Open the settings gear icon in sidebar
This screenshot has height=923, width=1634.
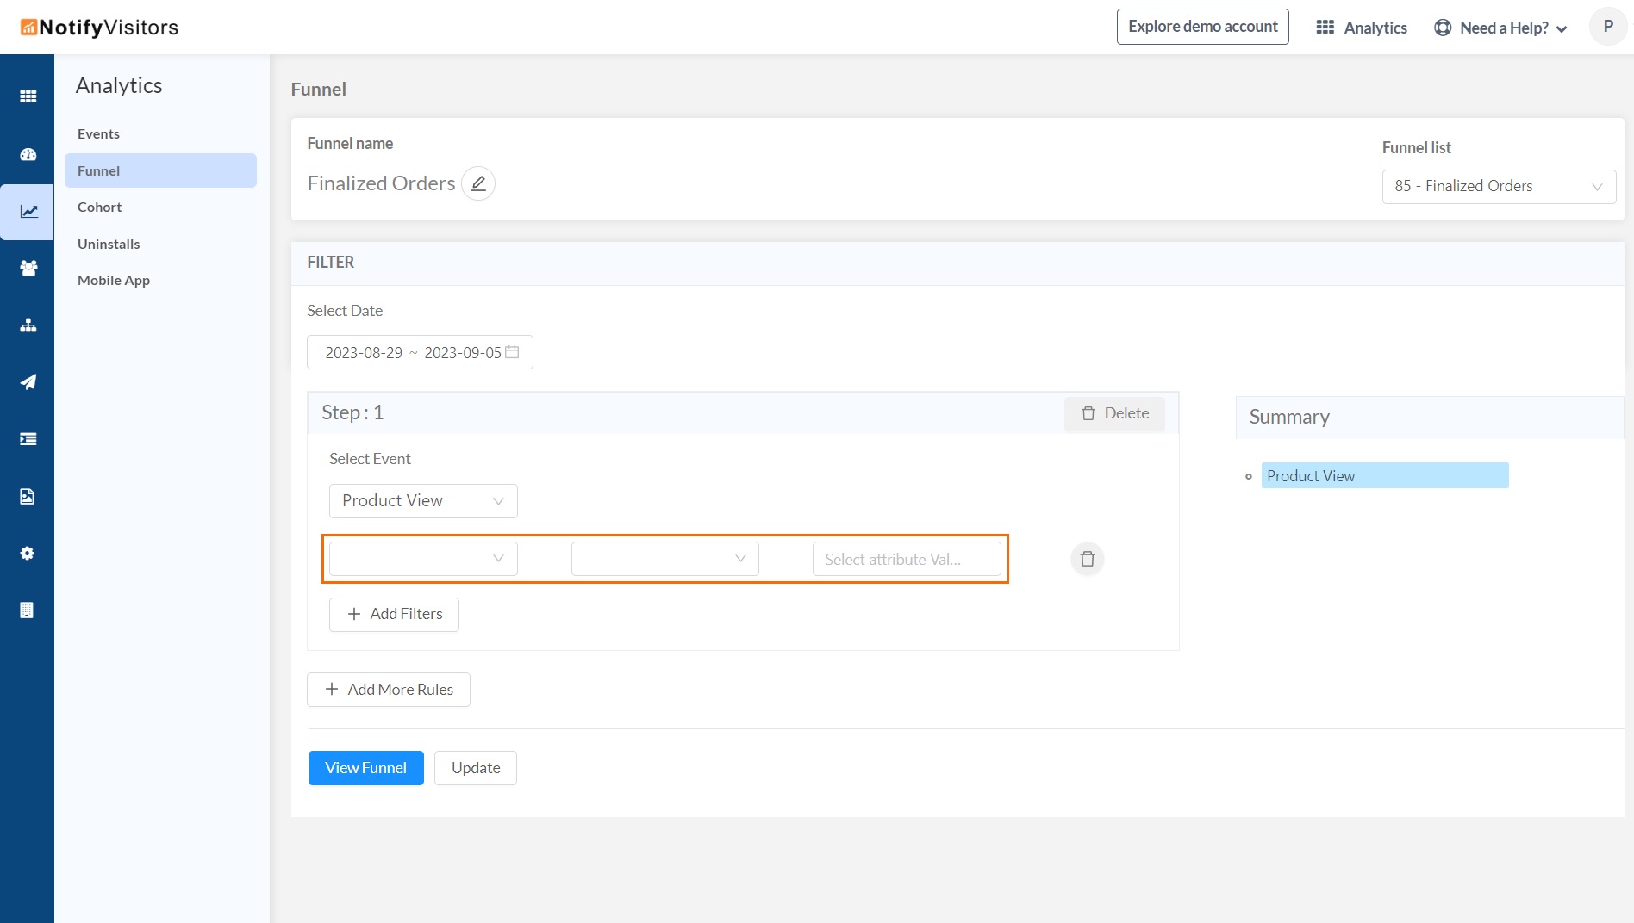click(28, 554)
